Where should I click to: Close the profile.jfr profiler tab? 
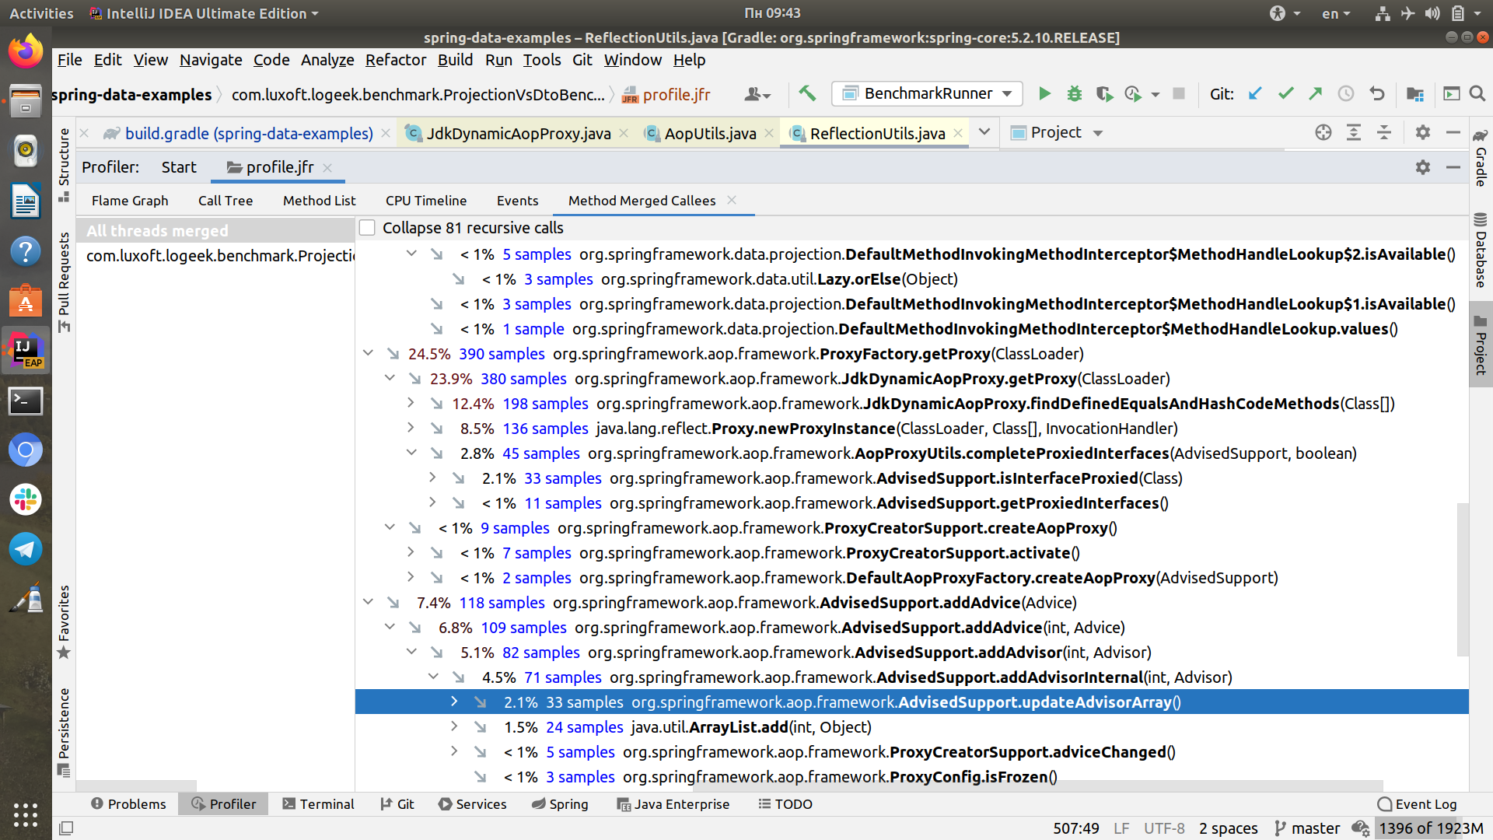(x=327, y=167)
